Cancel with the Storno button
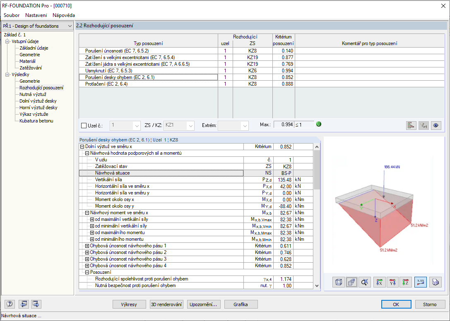450x321 pixels. (x=430, y=304)
